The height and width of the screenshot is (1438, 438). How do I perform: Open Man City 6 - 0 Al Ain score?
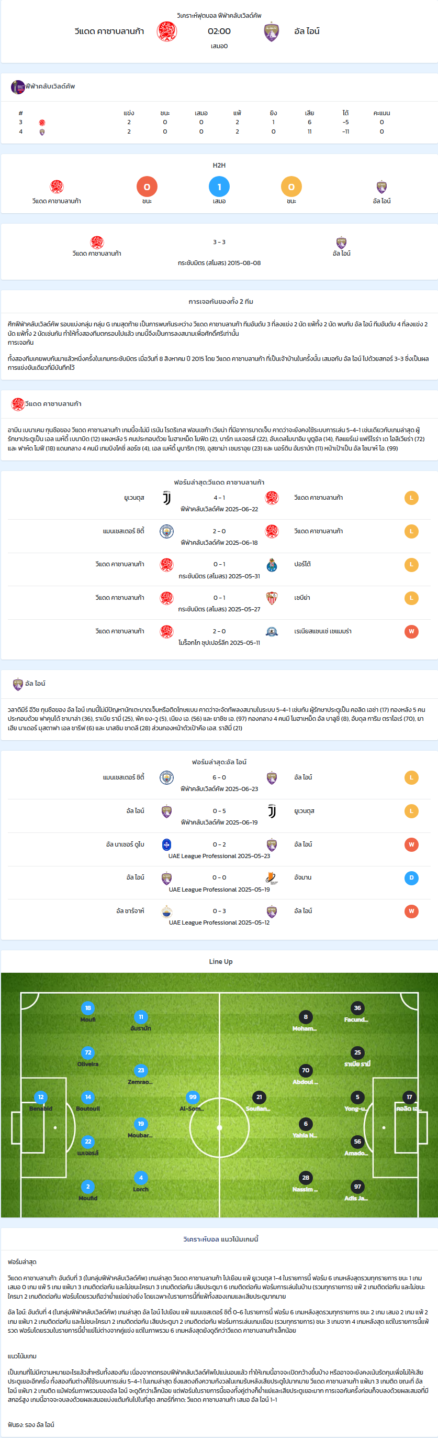(219, 777)
